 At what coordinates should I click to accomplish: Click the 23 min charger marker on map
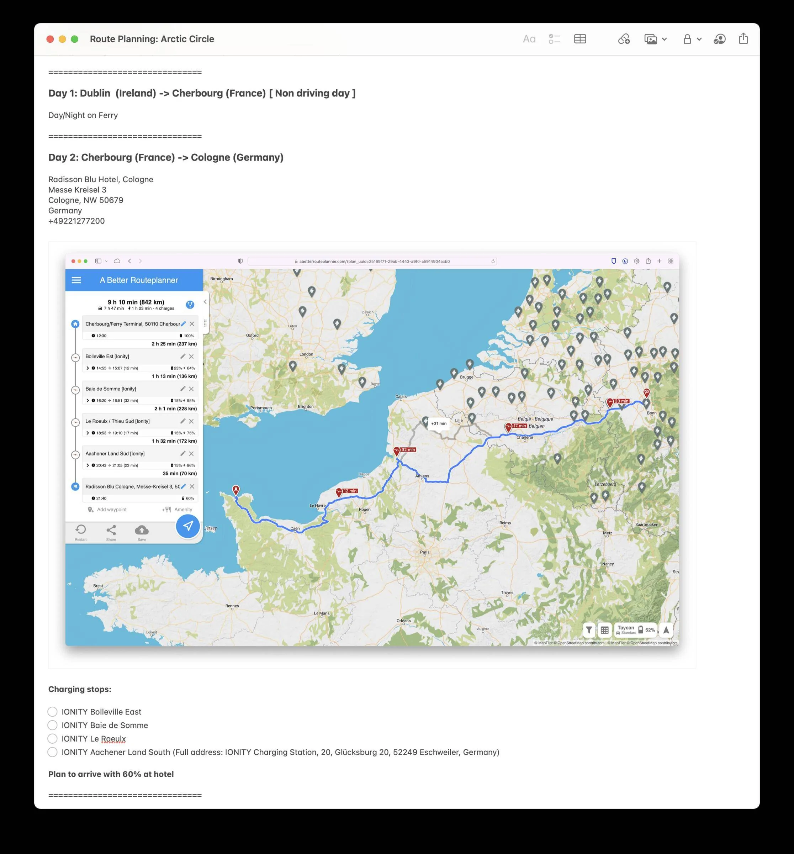tap(610, 402)
